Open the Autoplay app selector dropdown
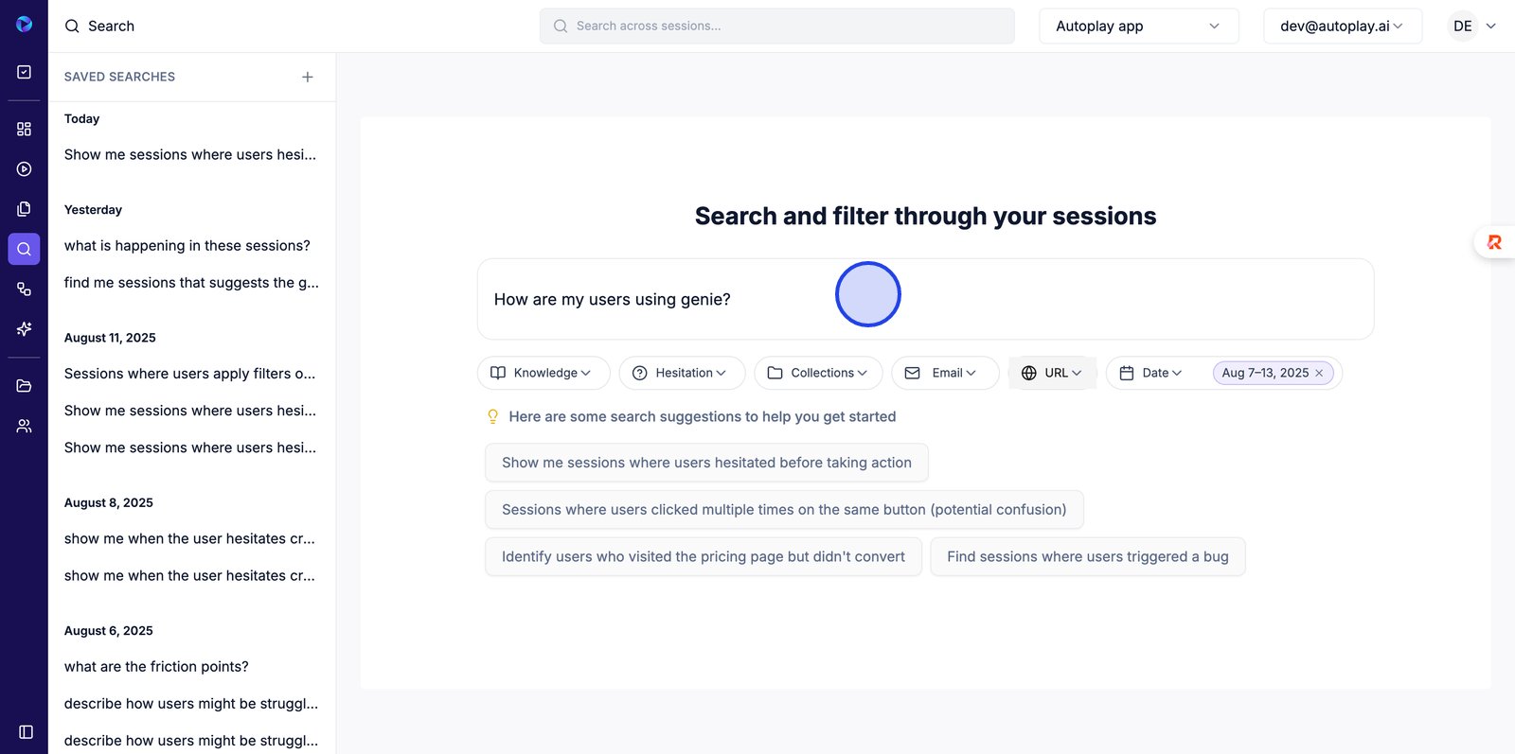Viewport: 1515px width, 754px height. [x=1138, y=26]
